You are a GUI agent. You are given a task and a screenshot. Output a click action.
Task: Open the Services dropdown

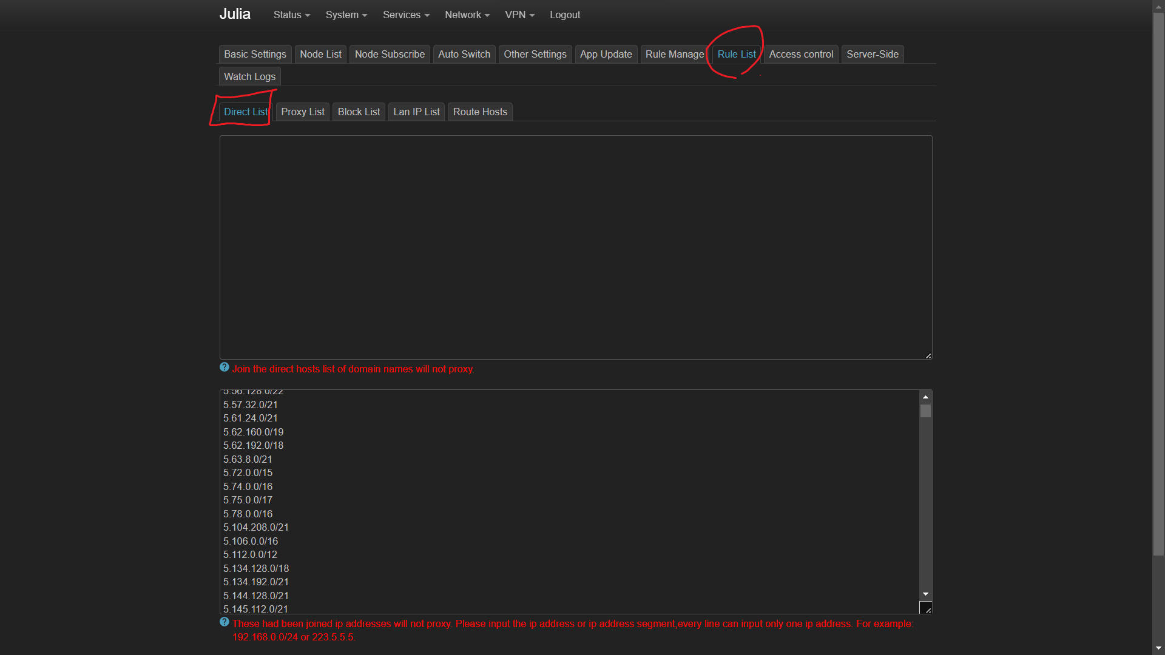tap(406, 15)
